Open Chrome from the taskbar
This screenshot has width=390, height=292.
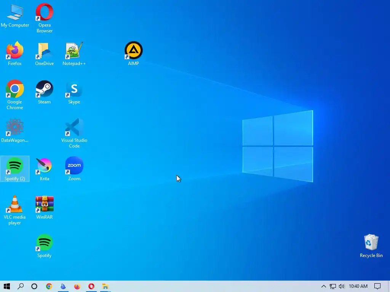click(49, 286)
